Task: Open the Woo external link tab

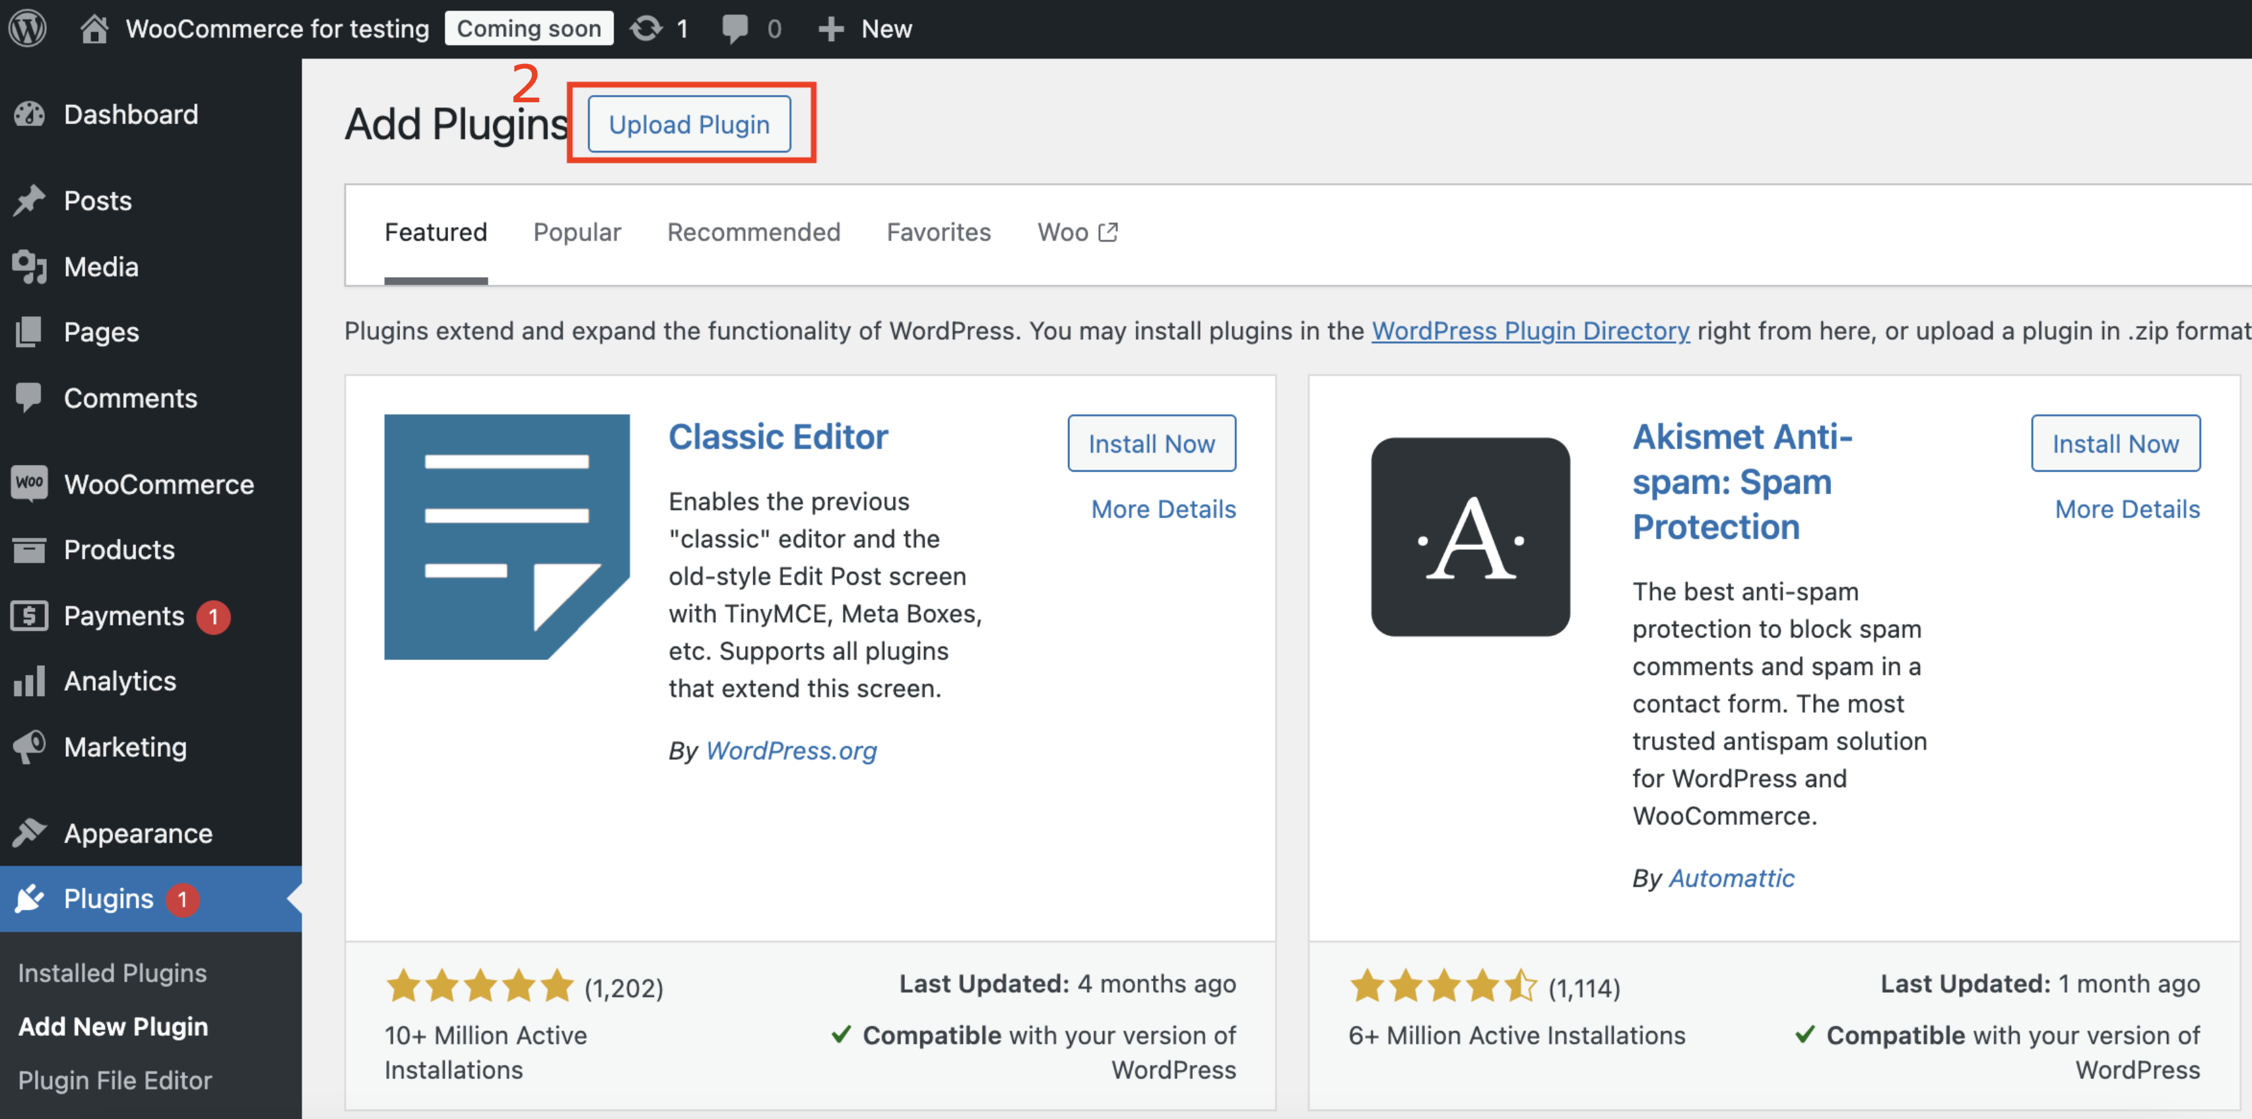Action: [1076, 232]
